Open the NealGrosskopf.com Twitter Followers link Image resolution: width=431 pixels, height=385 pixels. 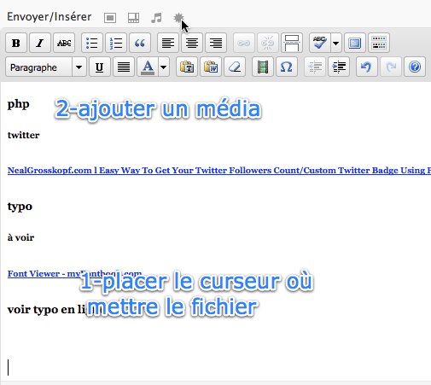point(219,170)
